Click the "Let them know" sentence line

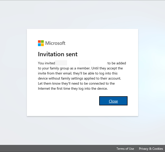tap(76, 83)
